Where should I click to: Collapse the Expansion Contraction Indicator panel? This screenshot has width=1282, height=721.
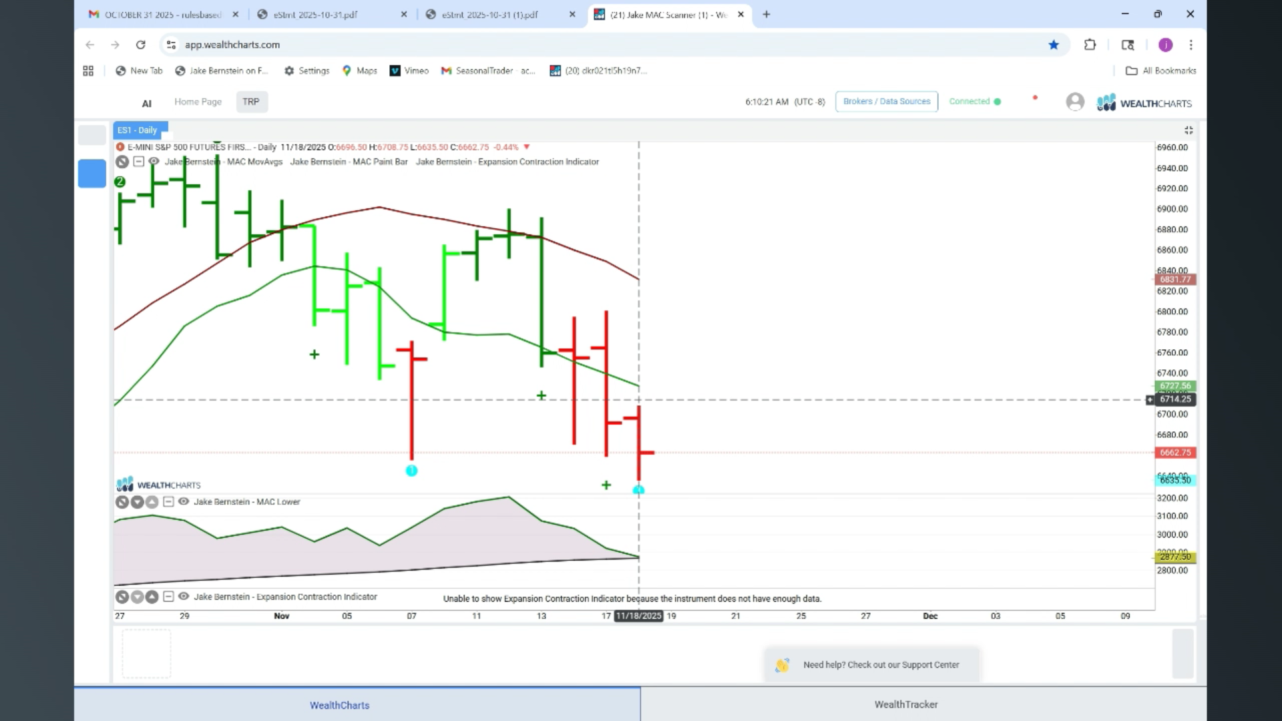tap(168, 597)
